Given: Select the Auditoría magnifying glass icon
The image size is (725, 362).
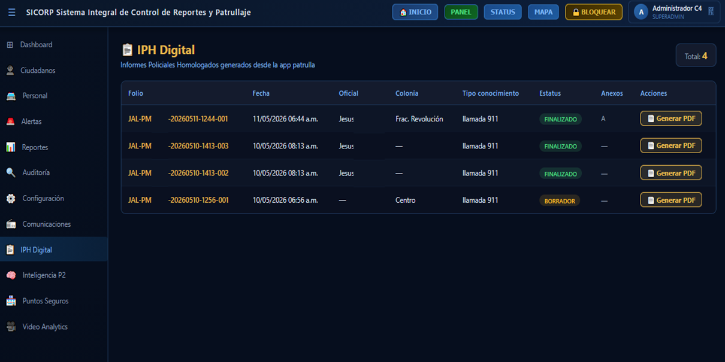Looking at the screenshot, I should [x=11, y=172].
